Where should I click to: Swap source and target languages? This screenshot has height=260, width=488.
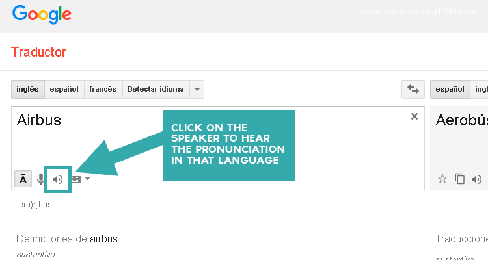(413, 89)
